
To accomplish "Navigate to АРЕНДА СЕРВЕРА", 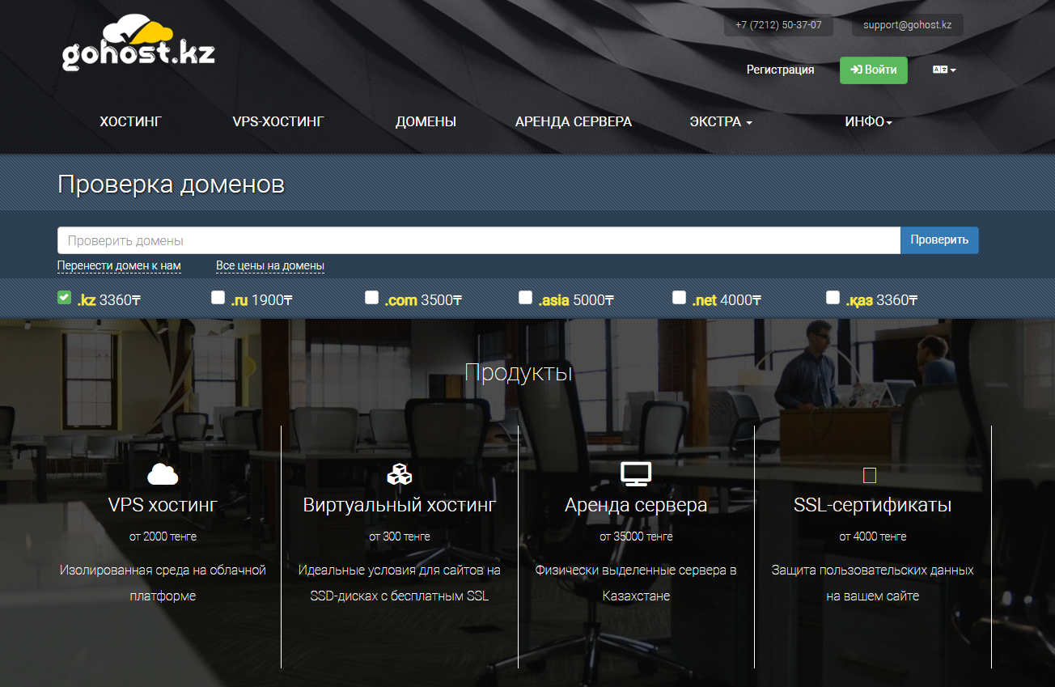I will pos(574,122).
